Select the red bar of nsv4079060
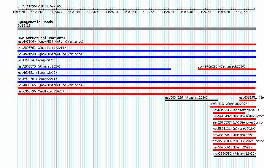The width and height of the screenshot is (264, 168). pos(136,44)
